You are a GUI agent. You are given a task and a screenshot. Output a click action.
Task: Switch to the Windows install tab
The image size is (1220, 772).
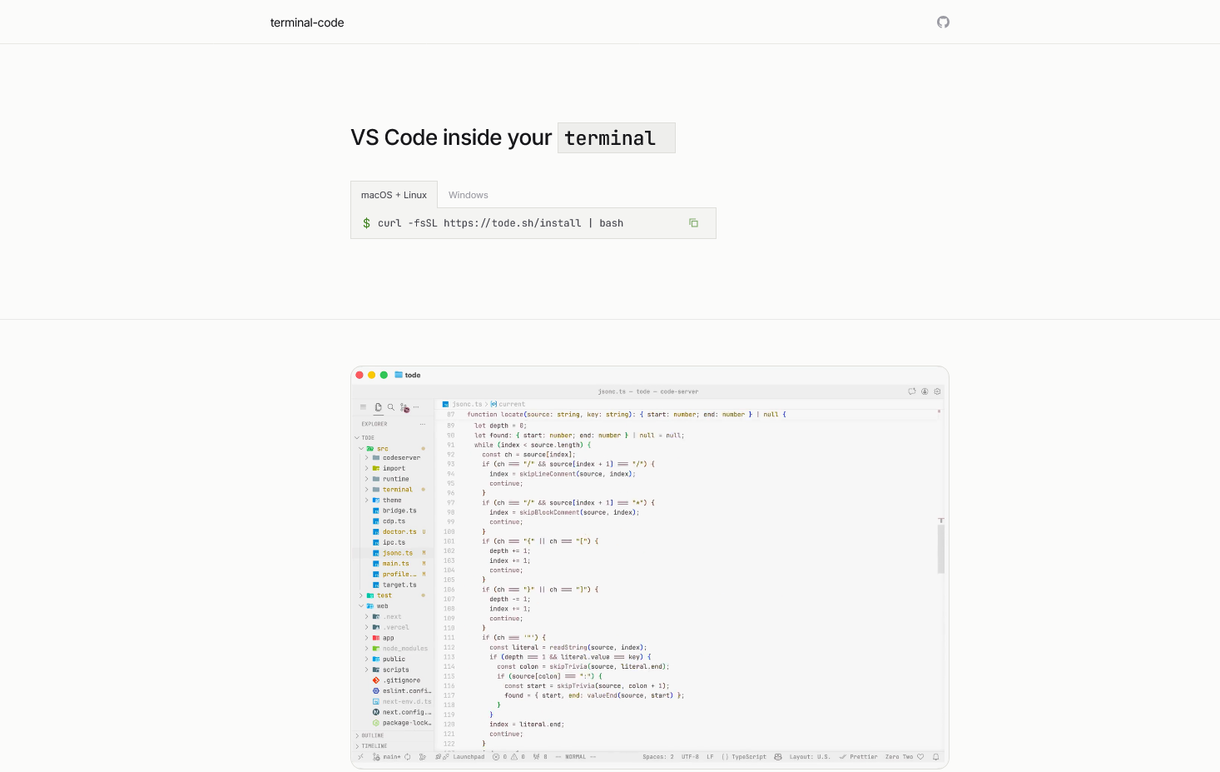pyautogui.click(x=469, y=195)
